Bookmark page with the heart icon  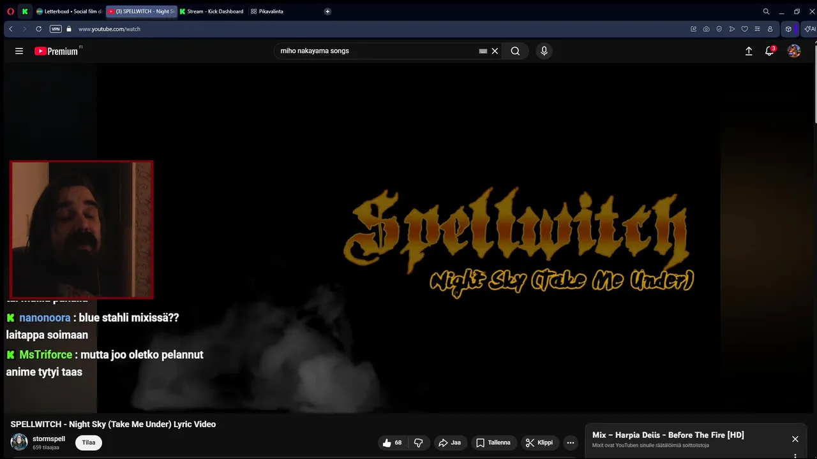744,29
